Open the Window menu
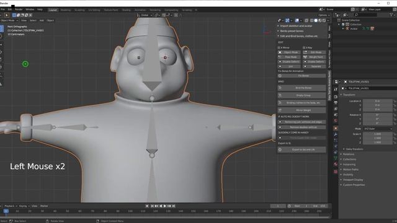 coord(30,9)
